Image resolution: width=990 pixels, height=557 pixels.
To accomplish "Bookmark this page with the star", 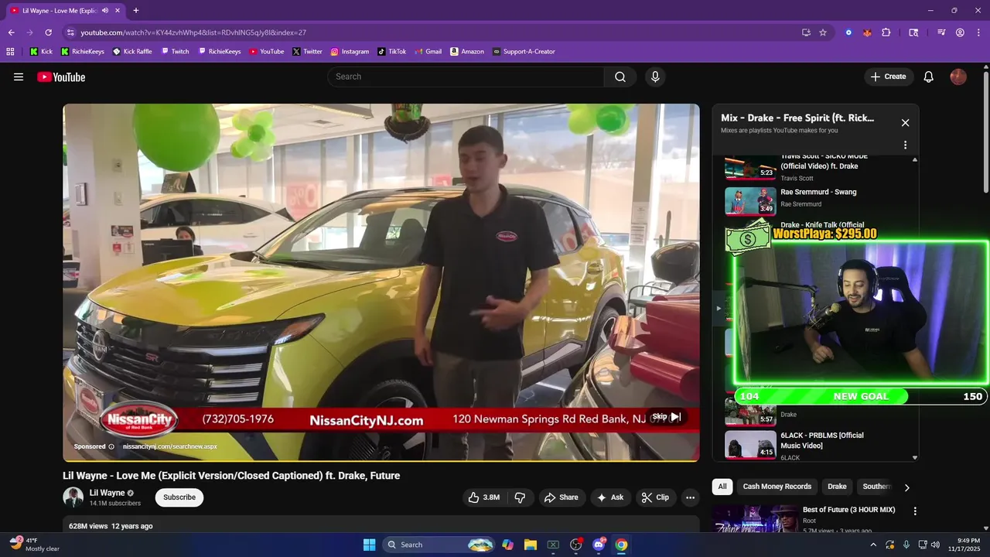I will click(823, 32).
